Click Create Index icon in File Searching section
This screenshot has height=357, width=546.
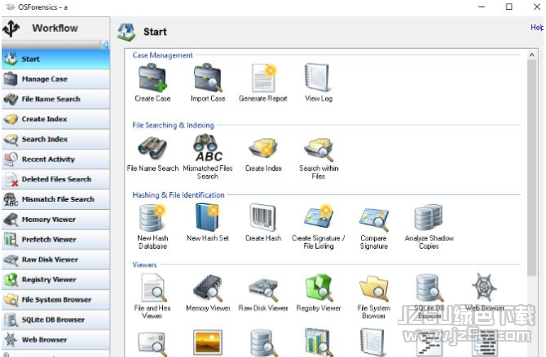263,148
